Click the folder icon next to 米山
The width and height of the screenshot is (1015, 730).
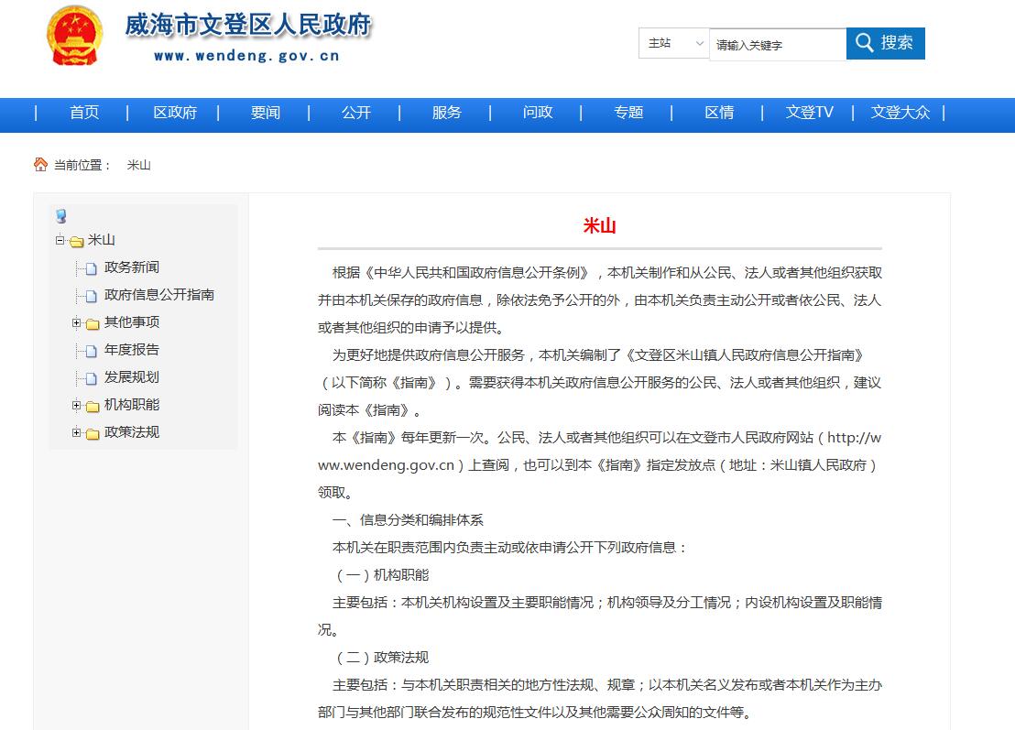77,242
